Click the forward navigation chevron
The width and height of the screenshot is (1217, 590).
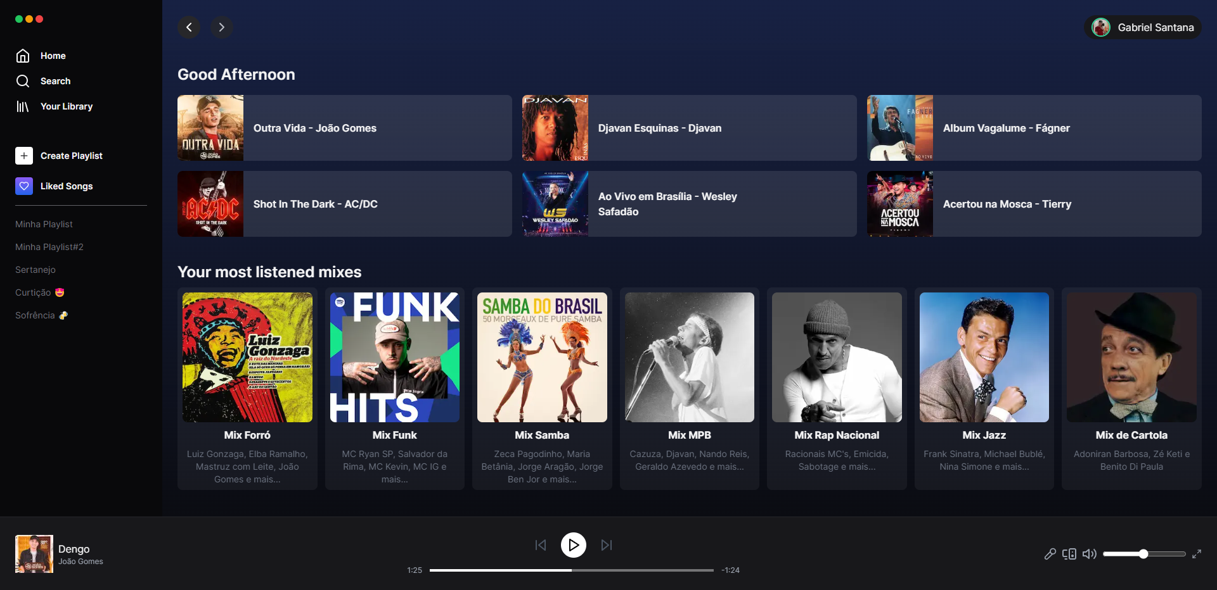[221, 27]
